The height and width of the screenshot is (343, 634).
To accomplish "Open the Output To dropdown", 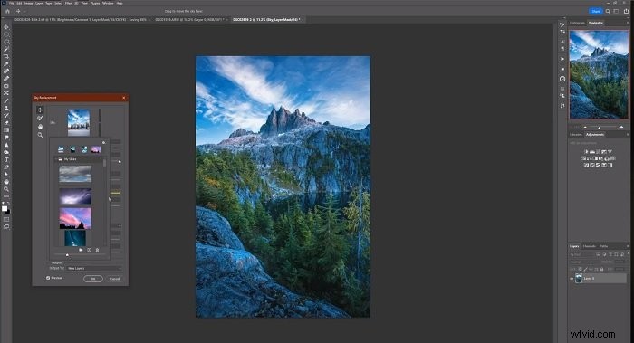I will 94,268.
